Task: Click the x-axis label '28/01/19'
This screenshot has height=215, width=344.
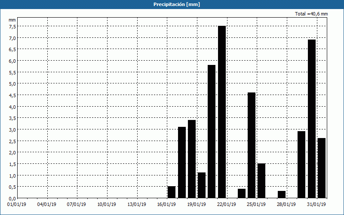Action: (x=286, y=205)
